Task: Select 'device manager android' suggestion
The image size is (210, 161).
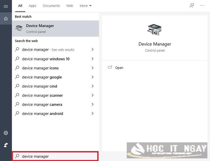Action: click(43, 114)
